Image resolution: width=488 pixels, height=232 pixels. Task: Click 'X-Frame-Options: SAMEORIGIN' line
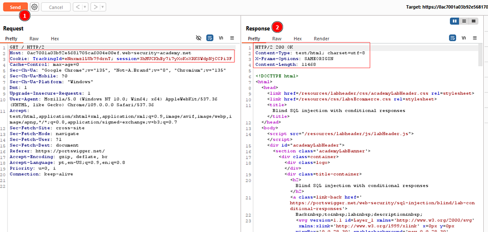pos(294,59)
